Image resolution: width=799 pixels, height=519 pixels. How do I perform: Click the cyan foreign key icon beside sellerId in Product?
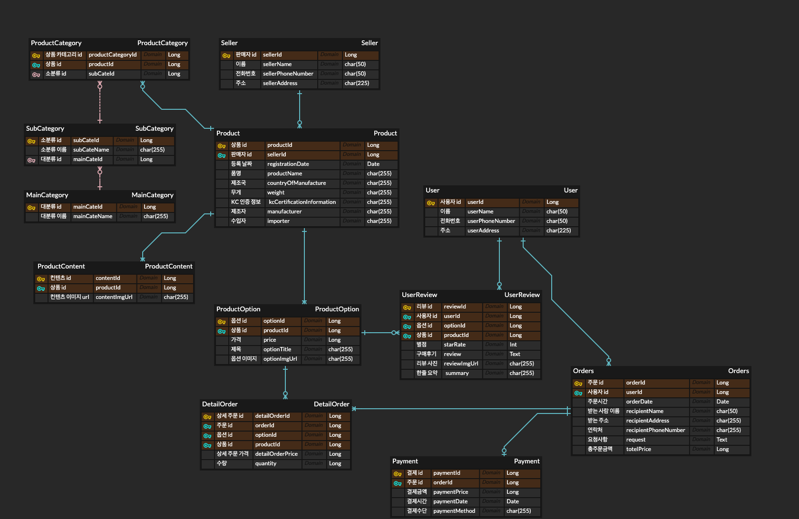(x=222, y=155)
